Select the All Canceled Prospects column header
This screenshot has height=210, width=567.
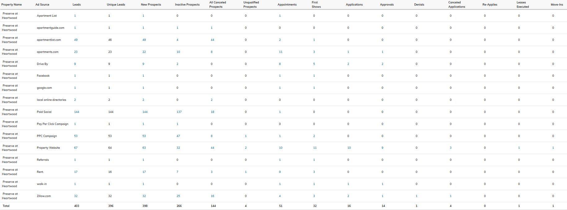pyautogui.click(x=218, y=5)
